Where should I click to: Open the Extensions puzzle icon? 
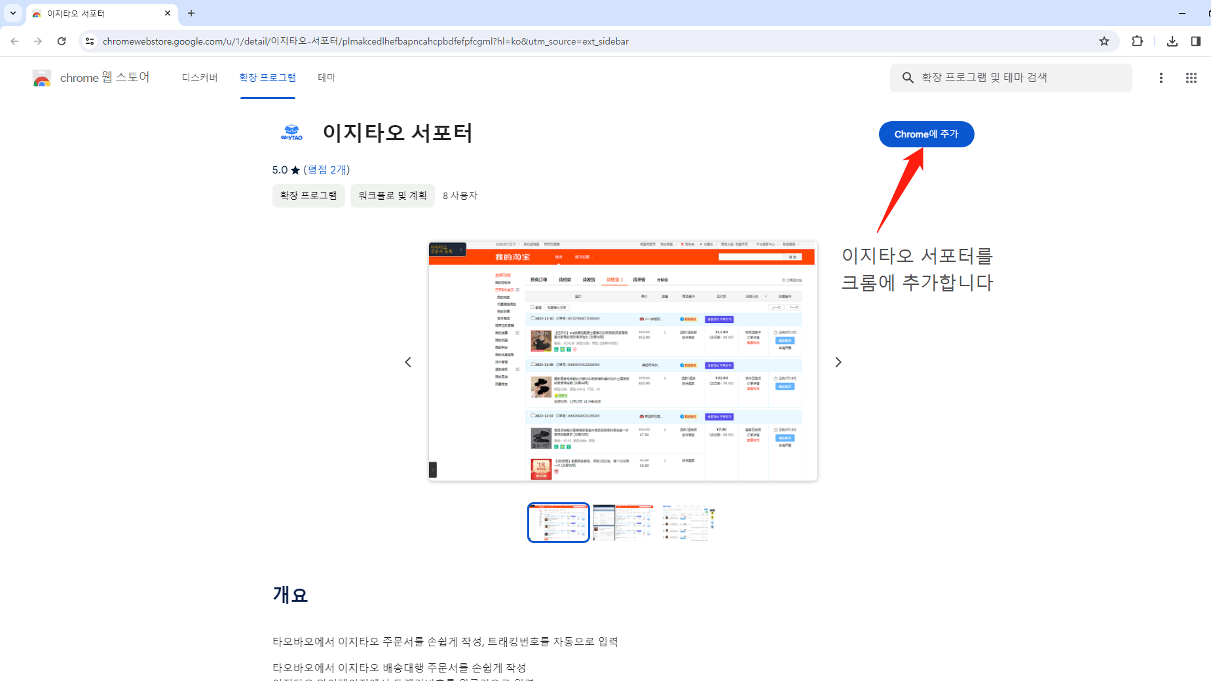(1137, 41)
